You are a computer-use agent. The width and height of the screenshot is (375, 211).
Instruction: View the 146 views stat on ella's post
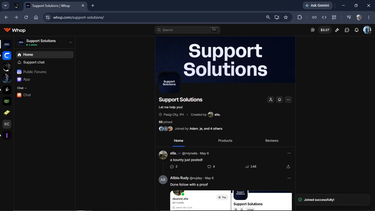click(251, 166)
